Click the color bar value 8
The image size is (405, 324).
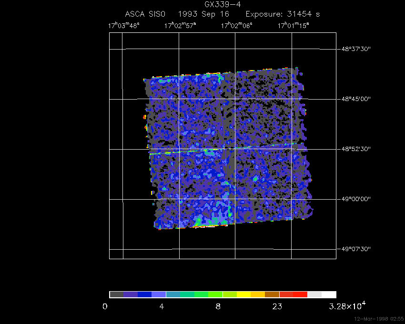click(x=218, y=307)
